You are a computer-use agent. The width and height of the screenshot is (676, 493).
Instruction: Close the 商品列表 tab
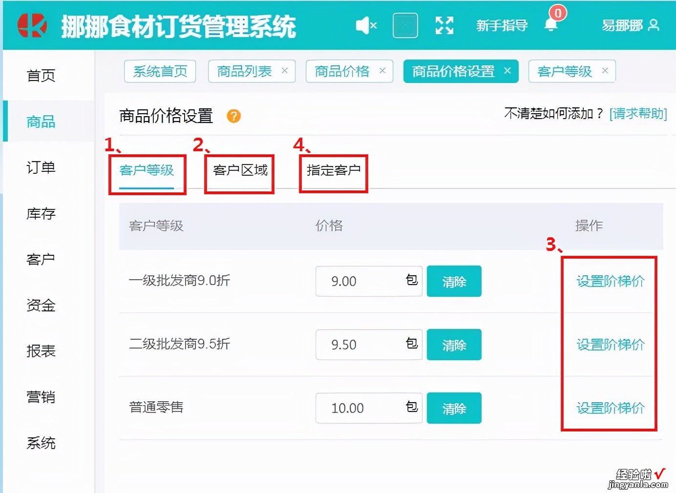[285, 71]
